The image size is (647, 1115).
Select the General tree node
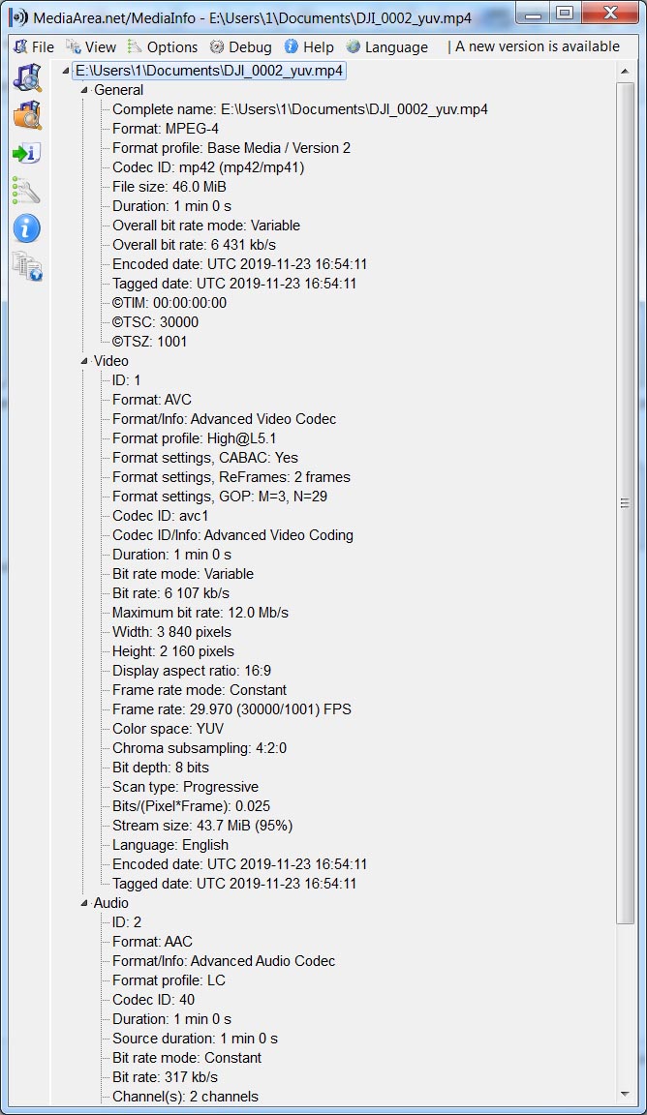(118, 90)
